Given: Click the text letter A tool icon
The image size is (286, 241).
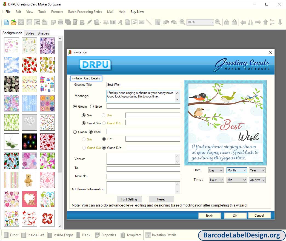Looking at the screenshot, I should 120,22.
